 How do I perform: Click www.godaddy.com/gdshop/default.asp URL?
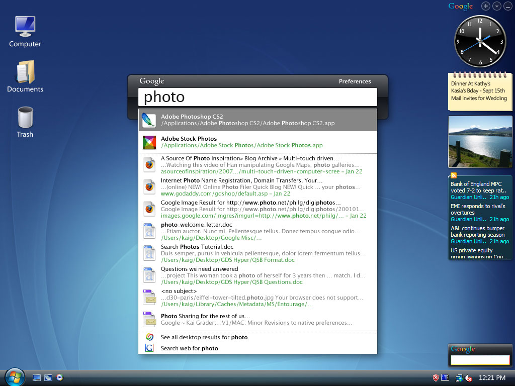(x=214, y=194)
